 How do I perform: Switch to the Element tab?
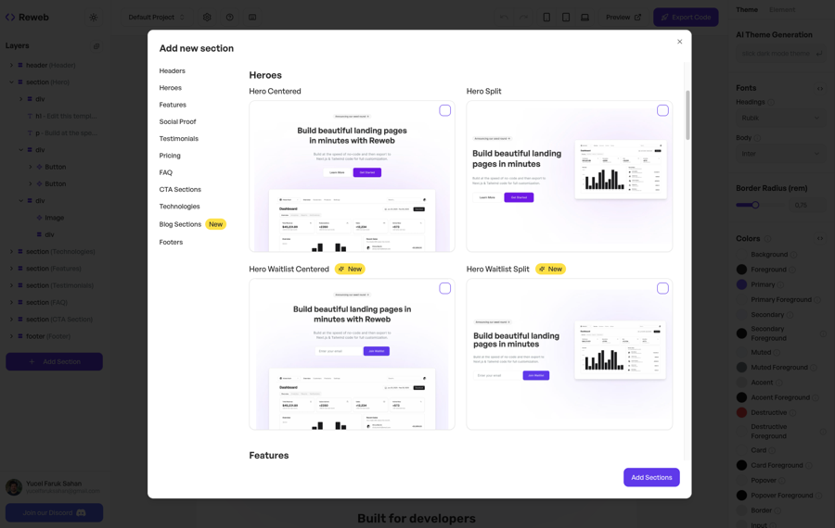click(782, 9)
